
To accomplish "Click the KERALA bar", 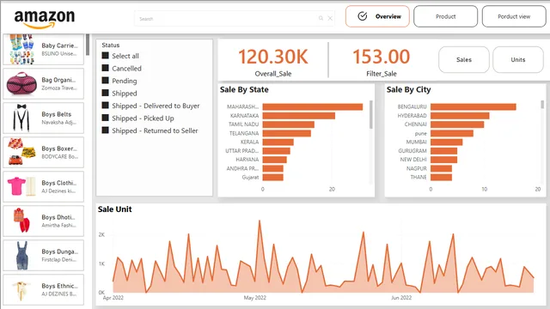I will pyautogui.click(x=278, y=142).
